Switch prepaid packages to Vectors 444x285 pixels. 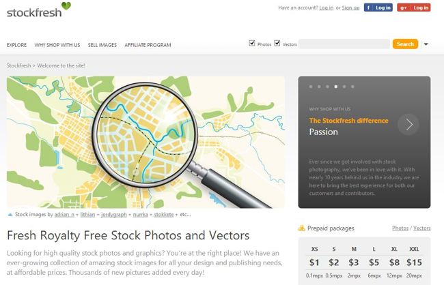pos(422,228)
